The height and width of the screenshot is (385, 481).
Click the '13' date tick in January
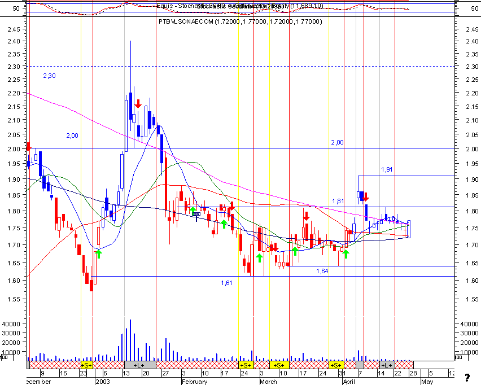point(126,373)
